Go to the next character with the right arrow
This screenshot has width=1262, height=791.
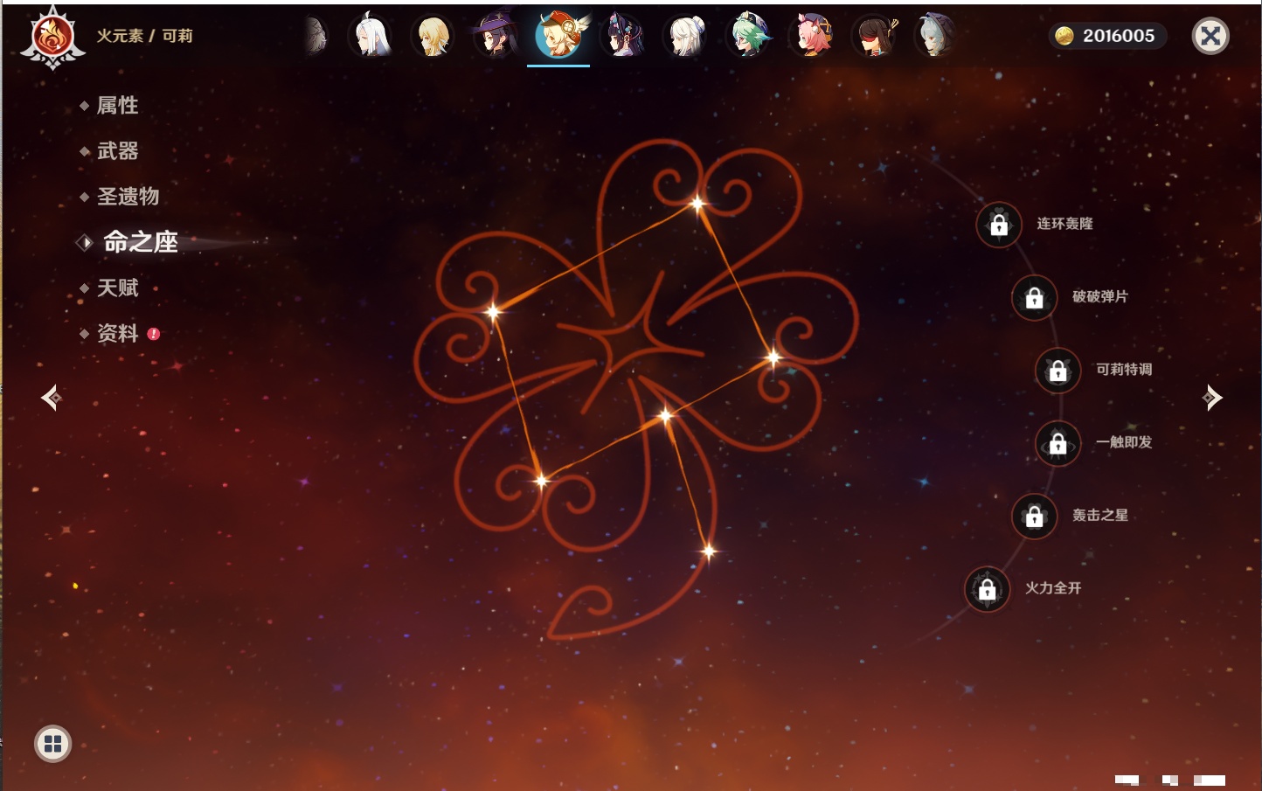[1211, 398]
